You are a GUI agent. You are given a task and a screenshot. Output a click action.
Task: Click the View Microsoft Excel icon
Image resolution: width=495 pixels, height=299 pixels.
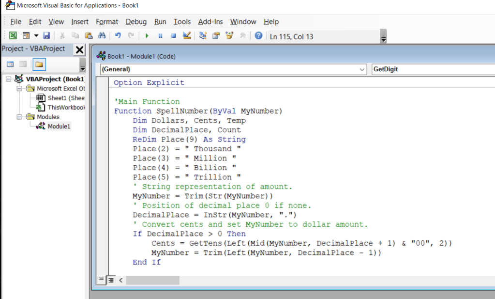13,35
